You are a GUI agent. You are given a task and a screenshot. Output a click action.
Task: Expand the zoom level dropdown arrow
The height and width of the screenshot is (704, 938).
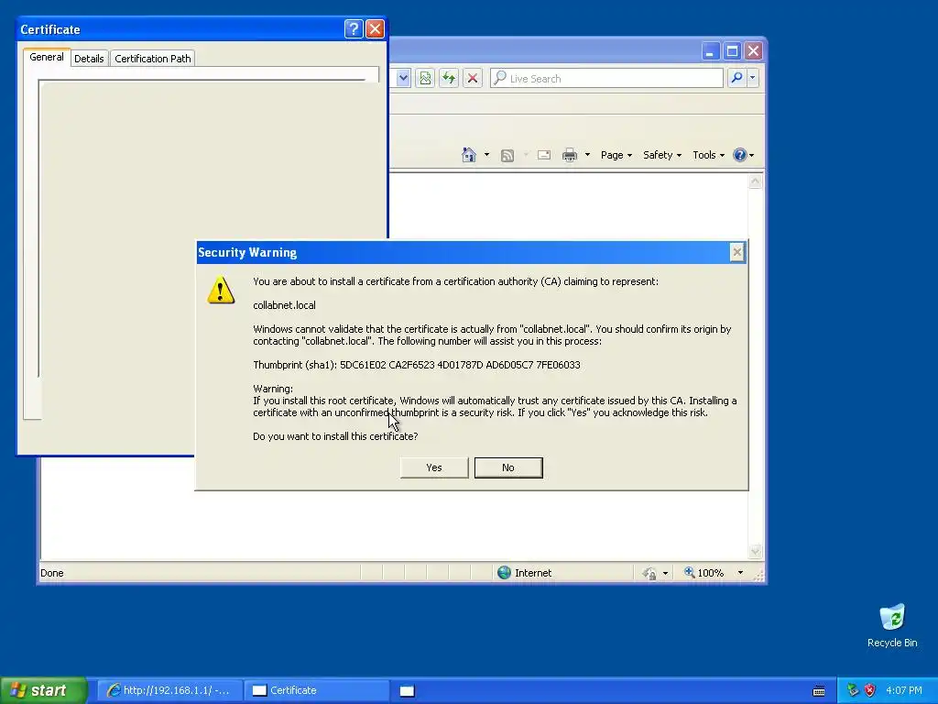tap(740, 573)
